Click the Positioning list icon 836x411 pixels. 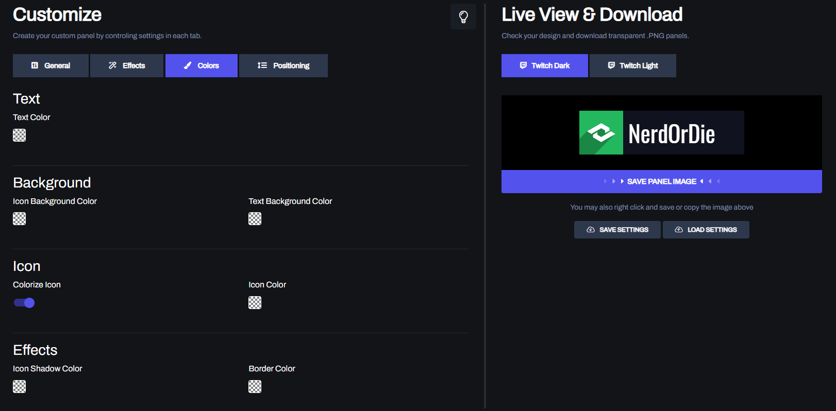262,65
